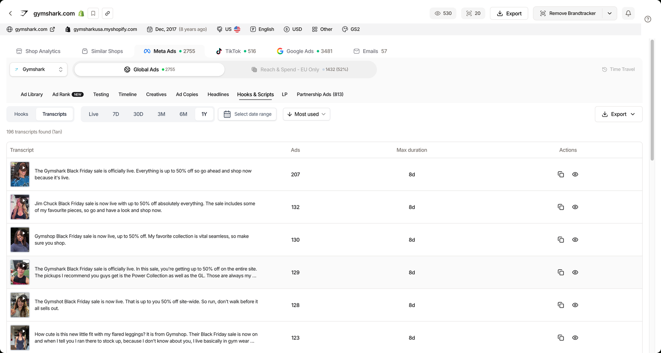Viewport: 661px width, 353px height.
Task: Copy the 123-ads transcript
Action: coord(561,338)
